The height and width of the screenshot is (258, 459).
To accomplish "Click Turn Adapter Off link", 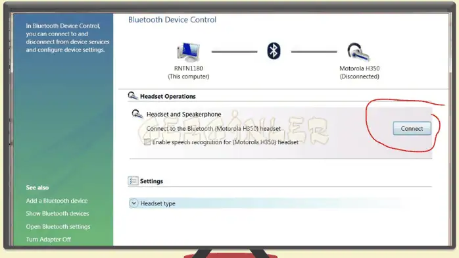I will pyautogui.click(x=48, y=240).
